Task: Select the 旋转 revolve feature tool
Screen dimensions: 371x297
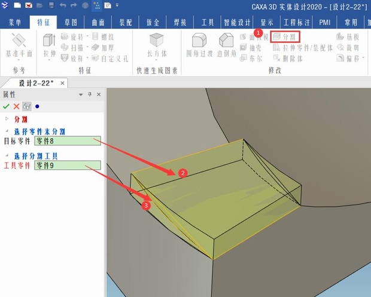Action: pyautogui.click(x=72, y=37)
